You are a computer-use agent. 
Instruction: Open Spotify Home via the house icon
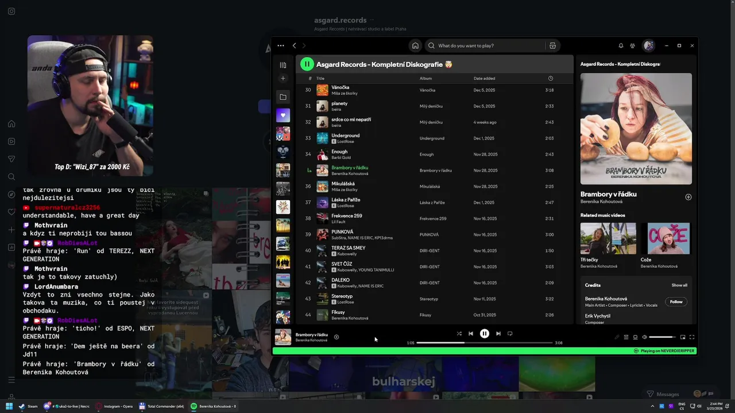pyautogui.click(x=415, y=45)
